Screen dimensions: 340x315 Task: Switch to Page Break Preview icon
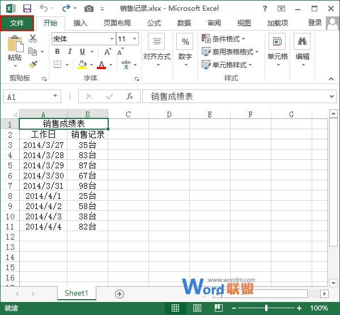(219, 308)
